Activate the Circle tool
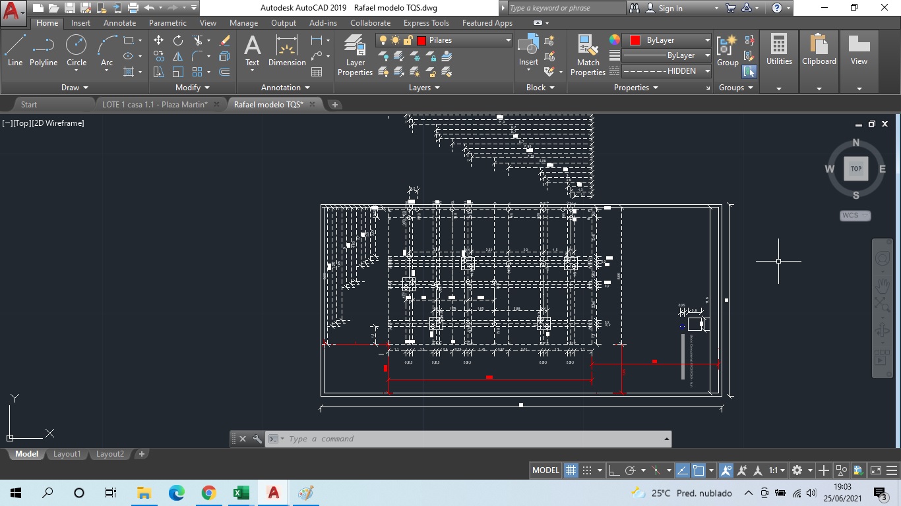This screenshot has height=506, width=901. click(x=77, y=51)
